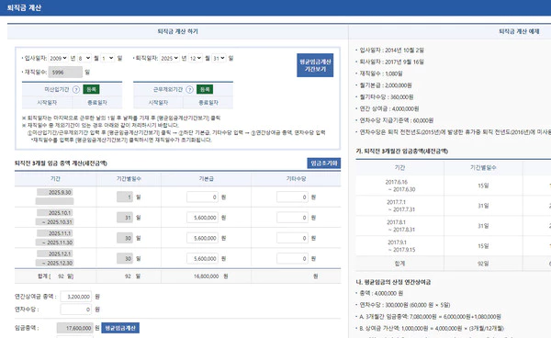Click the 재직일수 field showing 5996
The width and height of the screenshot is (551, 338).
tap(65, 73)
